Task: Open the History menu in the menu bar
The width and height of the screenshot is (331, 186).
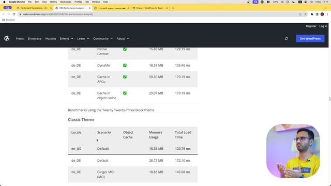Action: coord(53,2)
